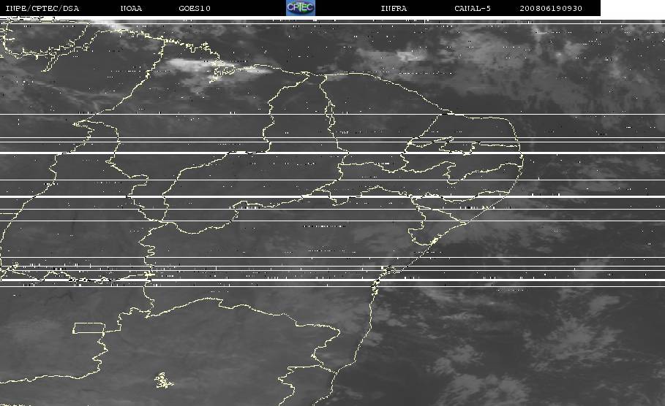Click the black header bar background
Screen dimensions: 665x406
pyautogui.click(x=238, y=8)
